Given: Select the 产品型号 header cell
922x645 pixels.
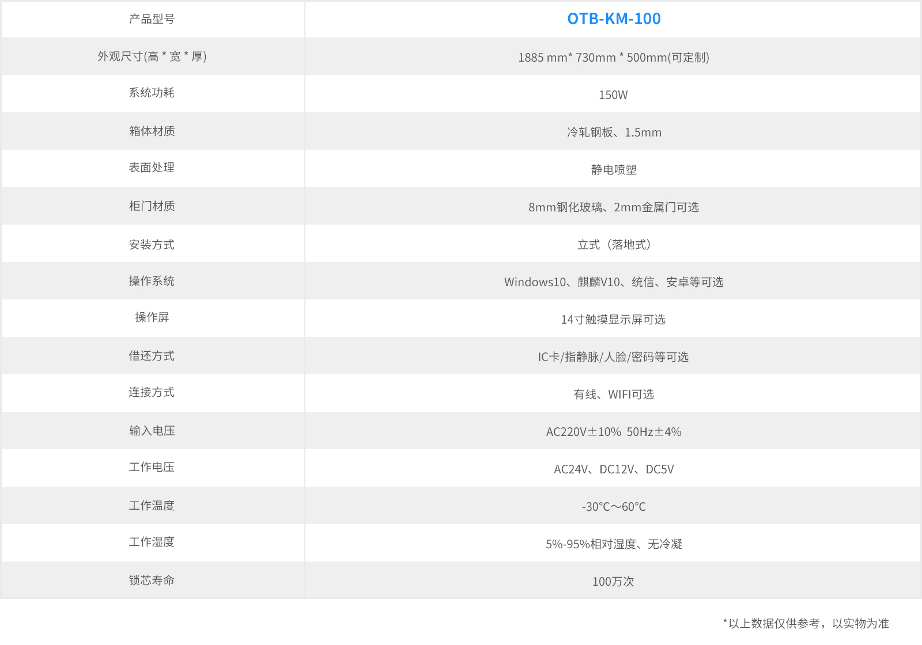Looking at the screenshot, I should tap(152, 19).
